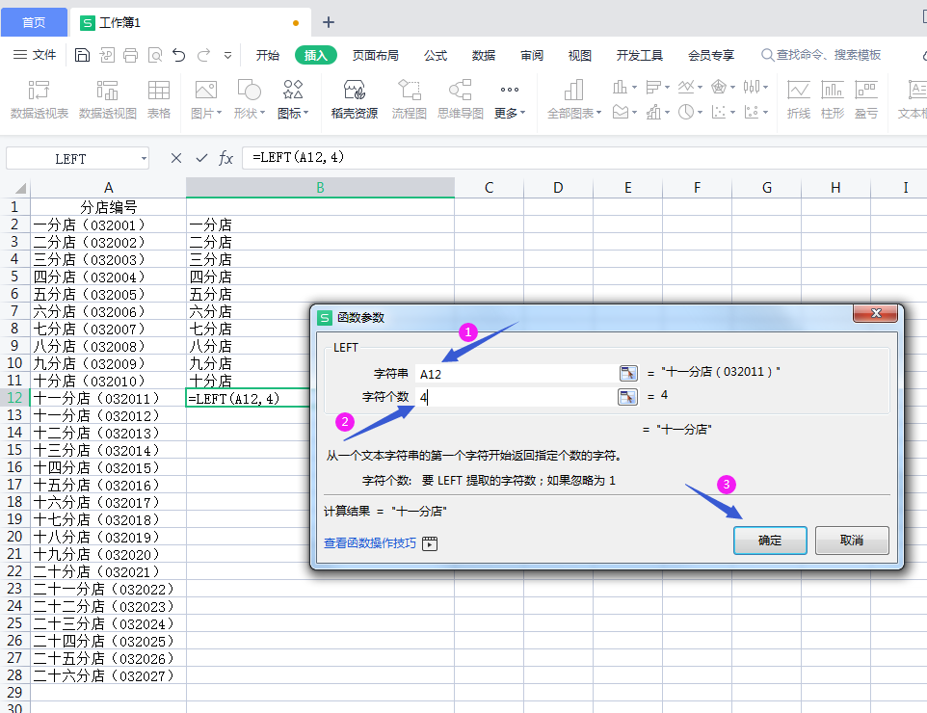
Task: Select the column C header
Action: 489,188
